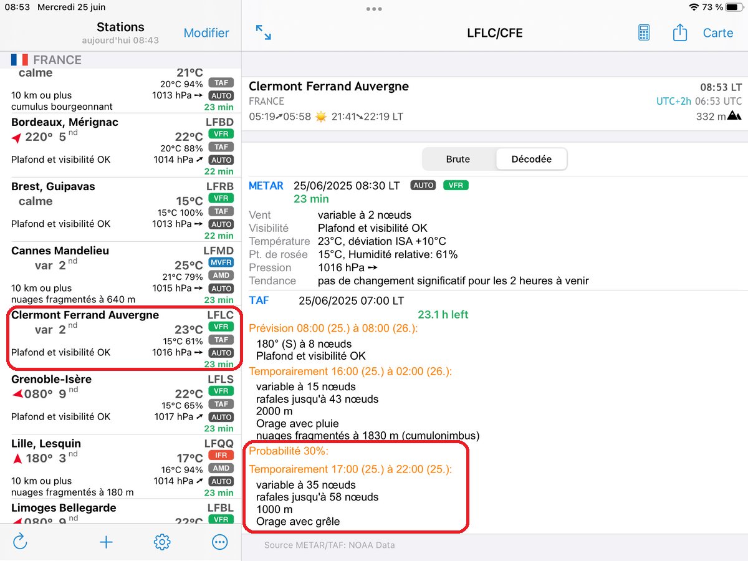Tap 'aujourd'hui 08:43' update time
This screenshot has height=561, width=748.
point(120,40)
